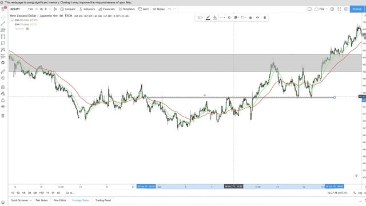This screenshot has height=206, width=366.
Task: Open the candlestick chart style menu
Action: (55, 9)
